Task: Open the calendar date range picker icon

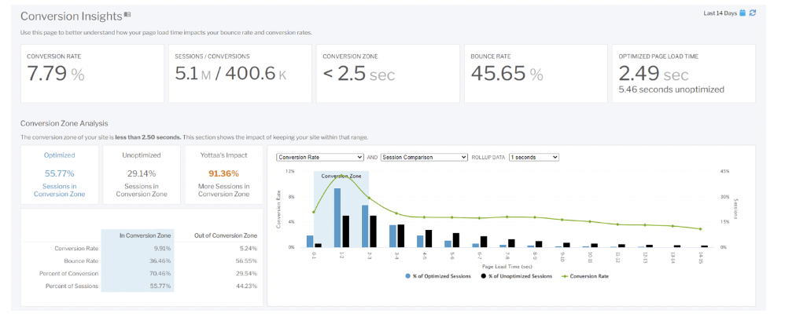Action: [743, 13]
